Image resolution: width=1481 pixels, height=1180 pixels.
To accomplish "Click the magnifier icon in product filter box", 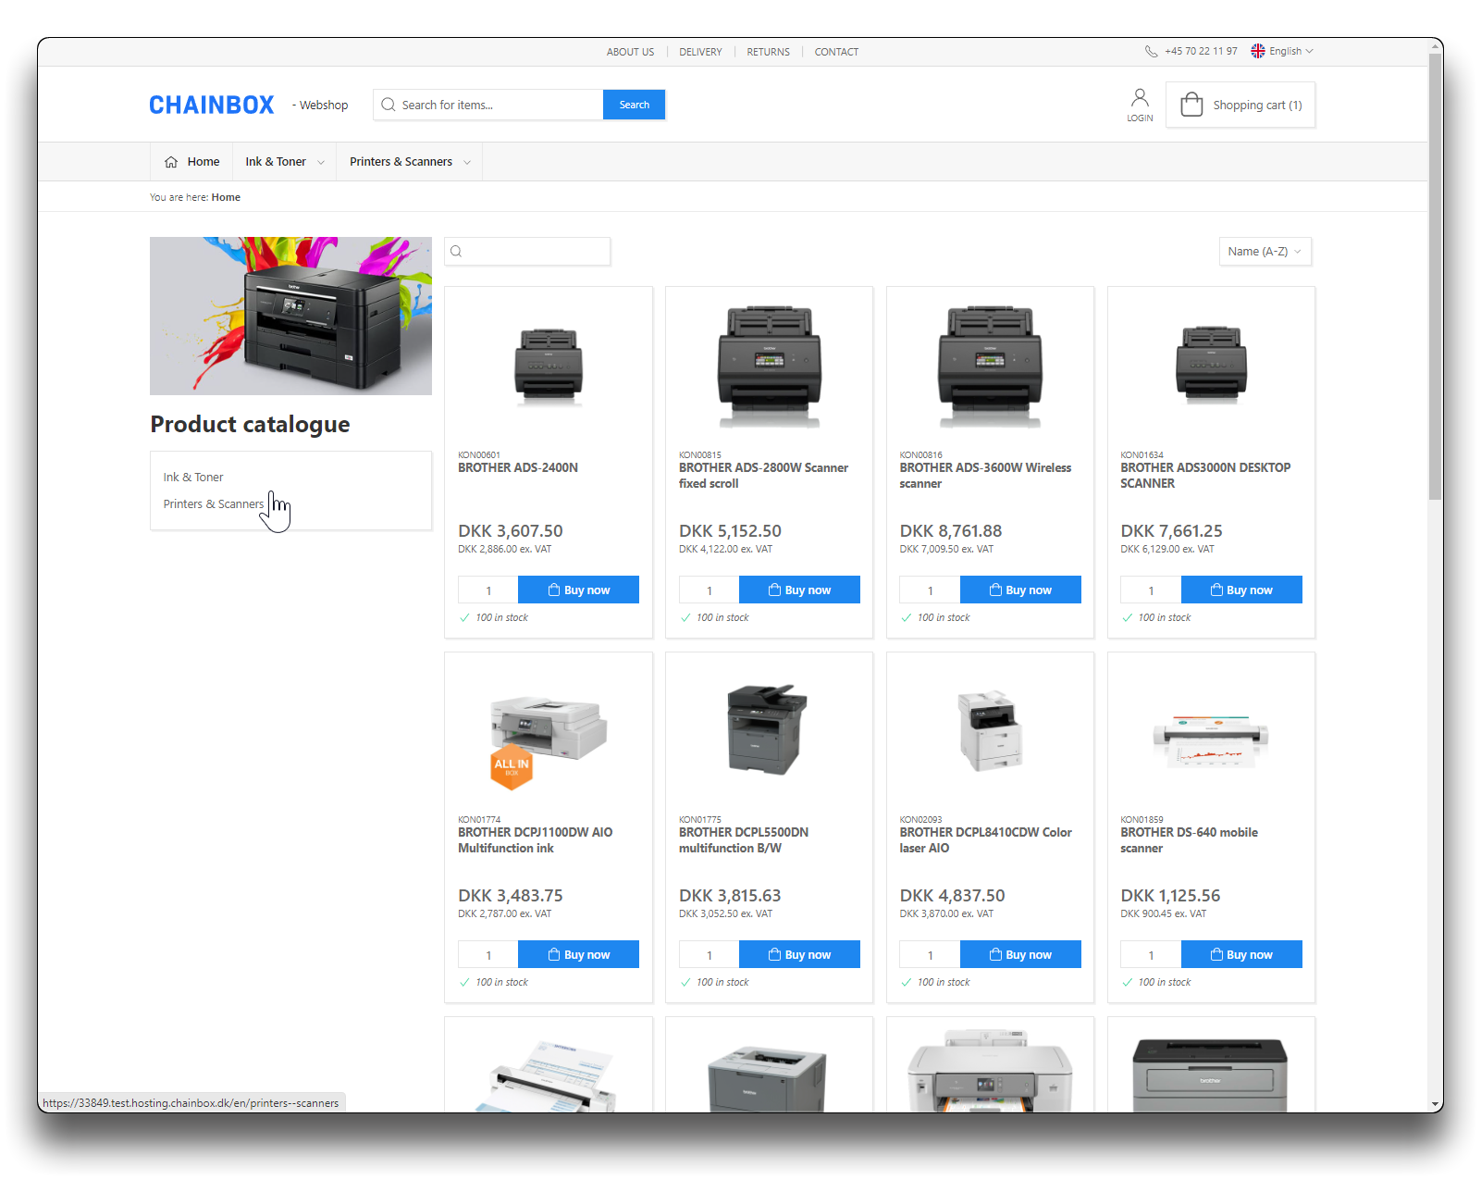I will click(x=456, y=252).
